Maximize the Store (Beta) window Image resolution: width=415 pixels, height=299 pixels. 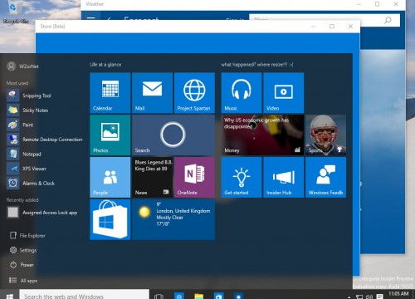tap(332, 27)
